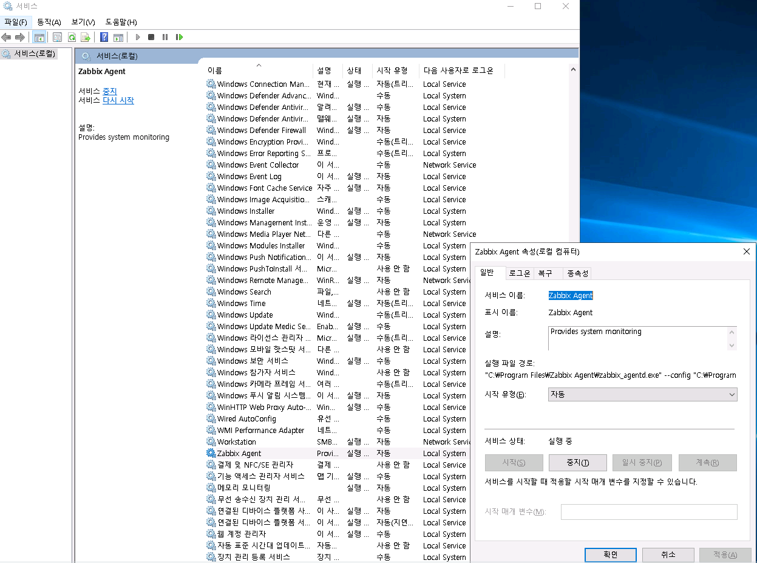Image resolution: width=757 pixels, height=563 pixels.
Task: Select 서비스(로컬) node in the left tree
Action: coord(34,53)
